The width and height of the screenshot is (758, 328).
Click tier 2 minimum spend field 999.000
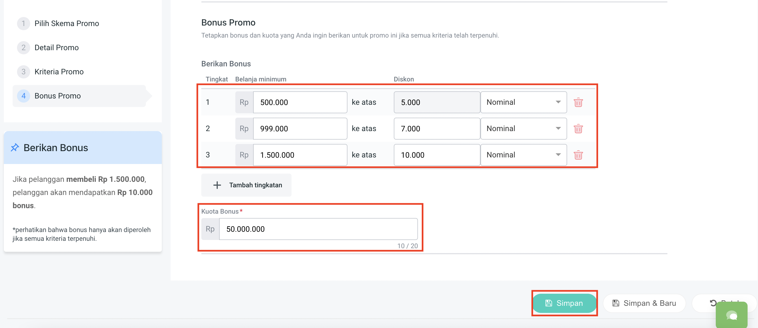299,129
